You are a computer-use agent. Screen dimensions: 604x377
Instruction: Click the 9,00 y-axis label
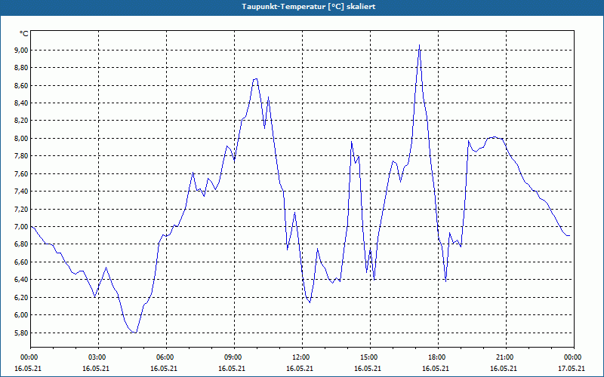tap(21, 50)
